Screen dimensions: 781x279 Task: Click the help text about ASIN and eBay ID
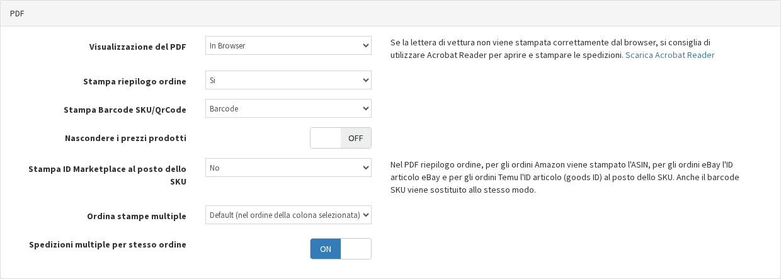pyautogui.click(x=565, y=177)
